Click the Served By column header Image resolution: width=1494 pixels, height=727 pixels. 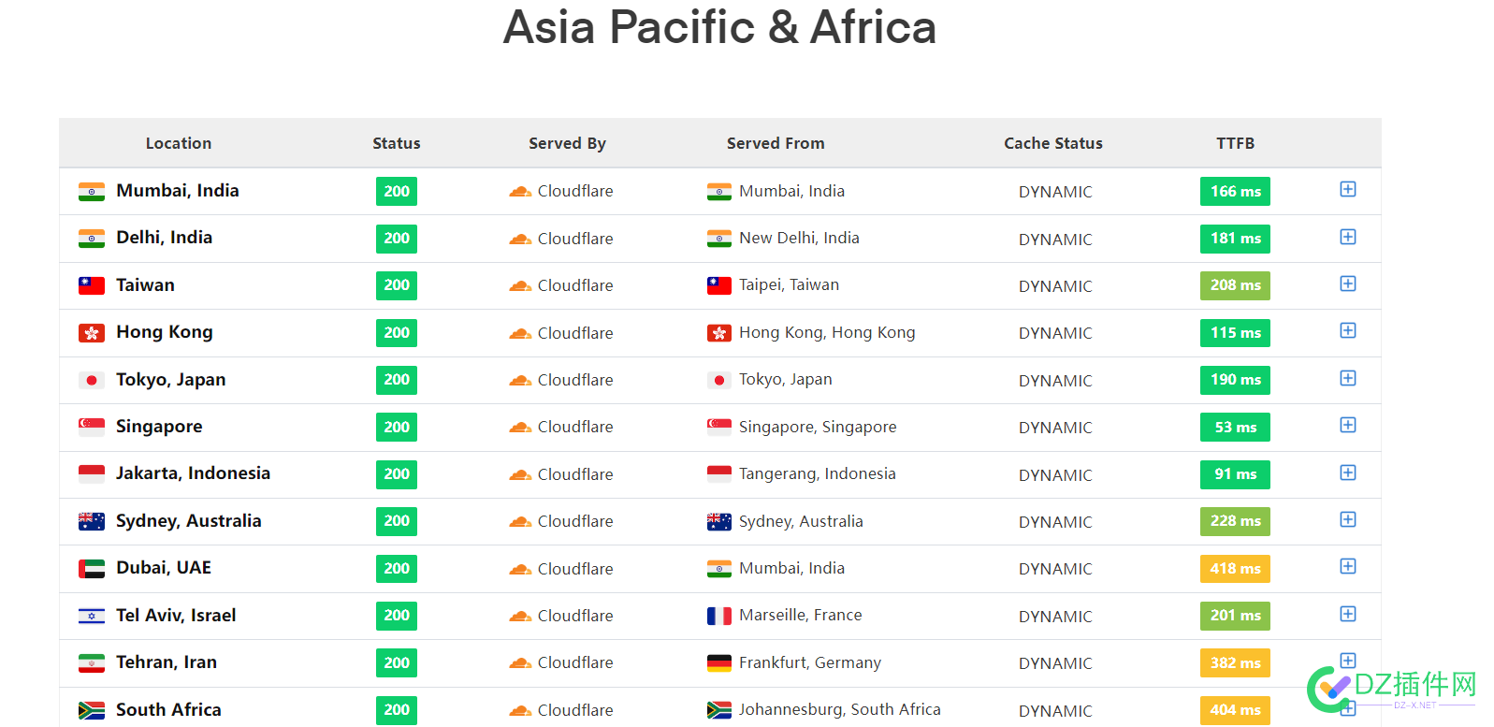coord(567,143)
